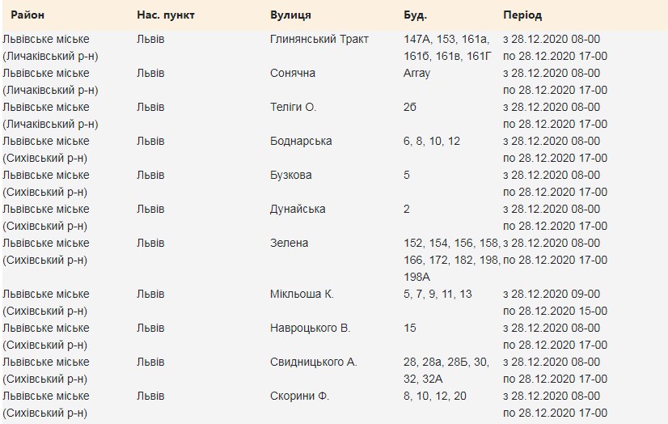Click the Вулиця column header

pos(290,15)
